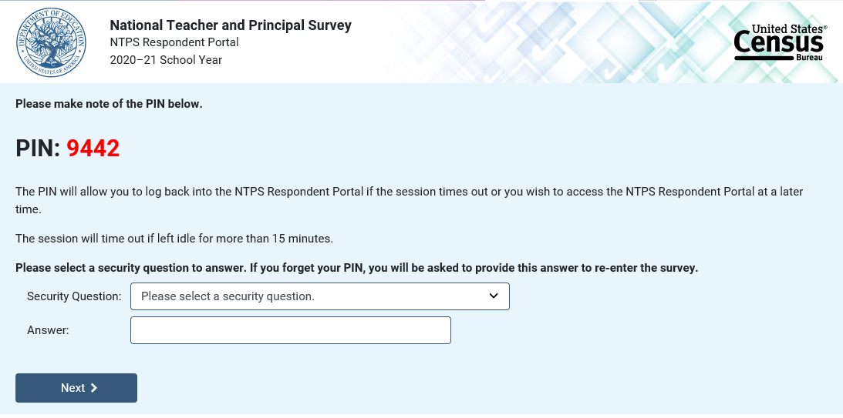Click the 15-minute session timeout notice
The image size is (843, 418).
(x=174, y=239)
